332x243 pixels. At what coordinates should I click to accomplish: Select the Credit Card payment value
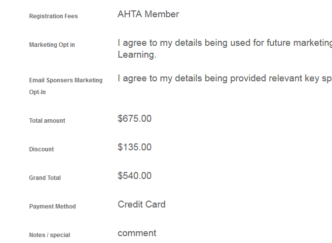coord(142,205)
